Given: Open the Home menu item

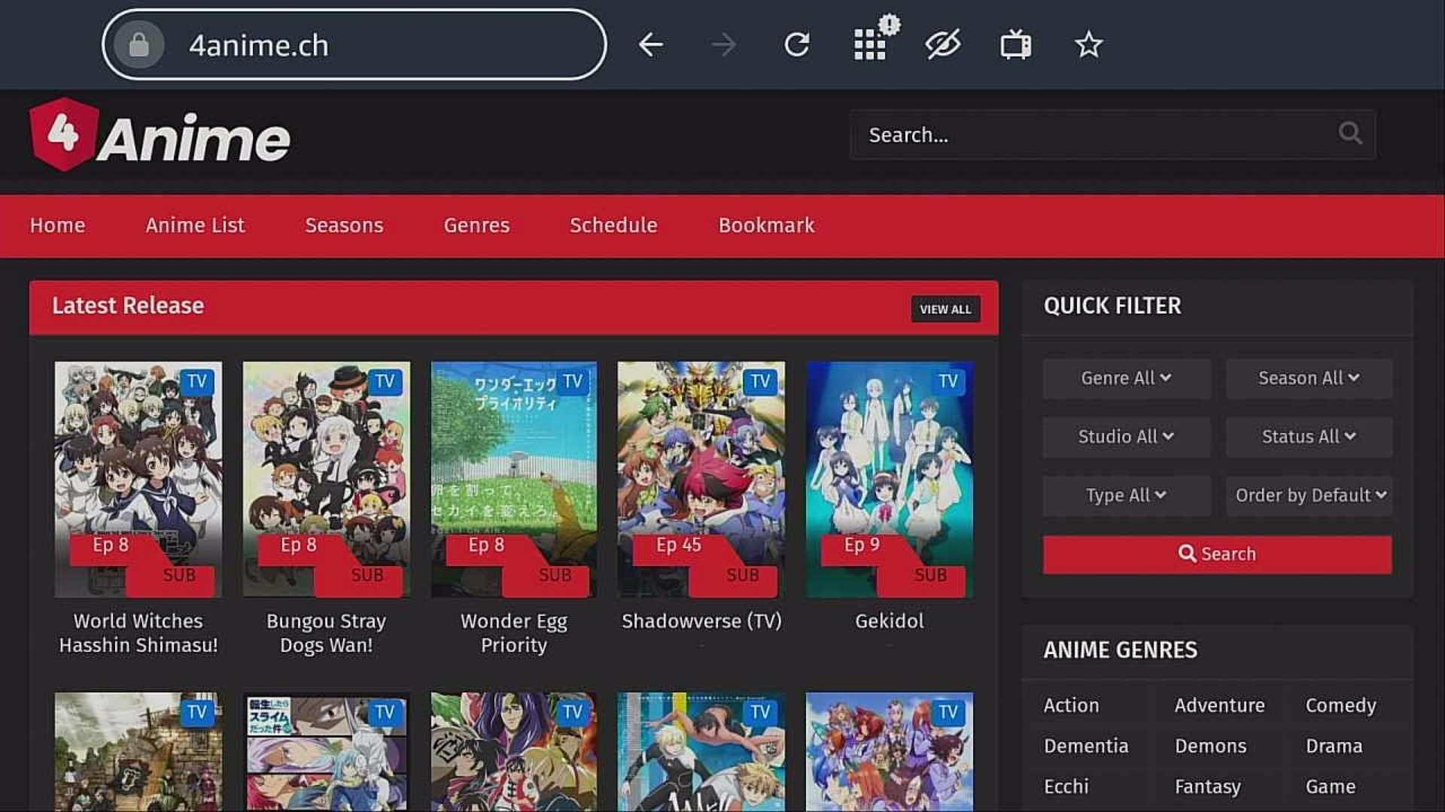Looking at the screenshot, I should (x=57, y=225).
